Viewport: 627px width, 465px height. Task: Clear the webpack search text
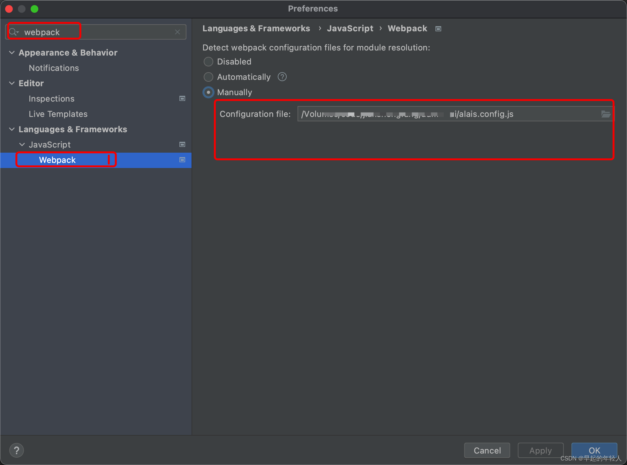tap(178, 32)
